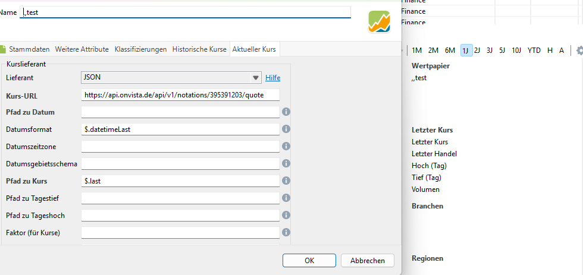Screen dimensions: 583x275
Task: Cancel with the Abbrechen button
Action: click(368, 261)
